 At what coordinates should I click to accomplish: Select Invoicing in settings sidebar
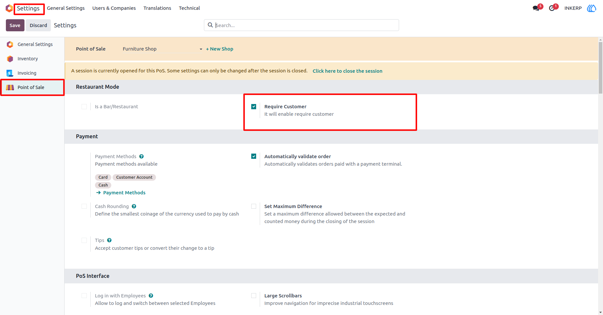(x=32, y=73)
